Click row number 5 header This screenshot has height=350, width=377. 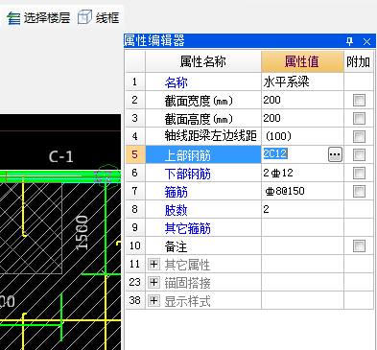[135, 154]
